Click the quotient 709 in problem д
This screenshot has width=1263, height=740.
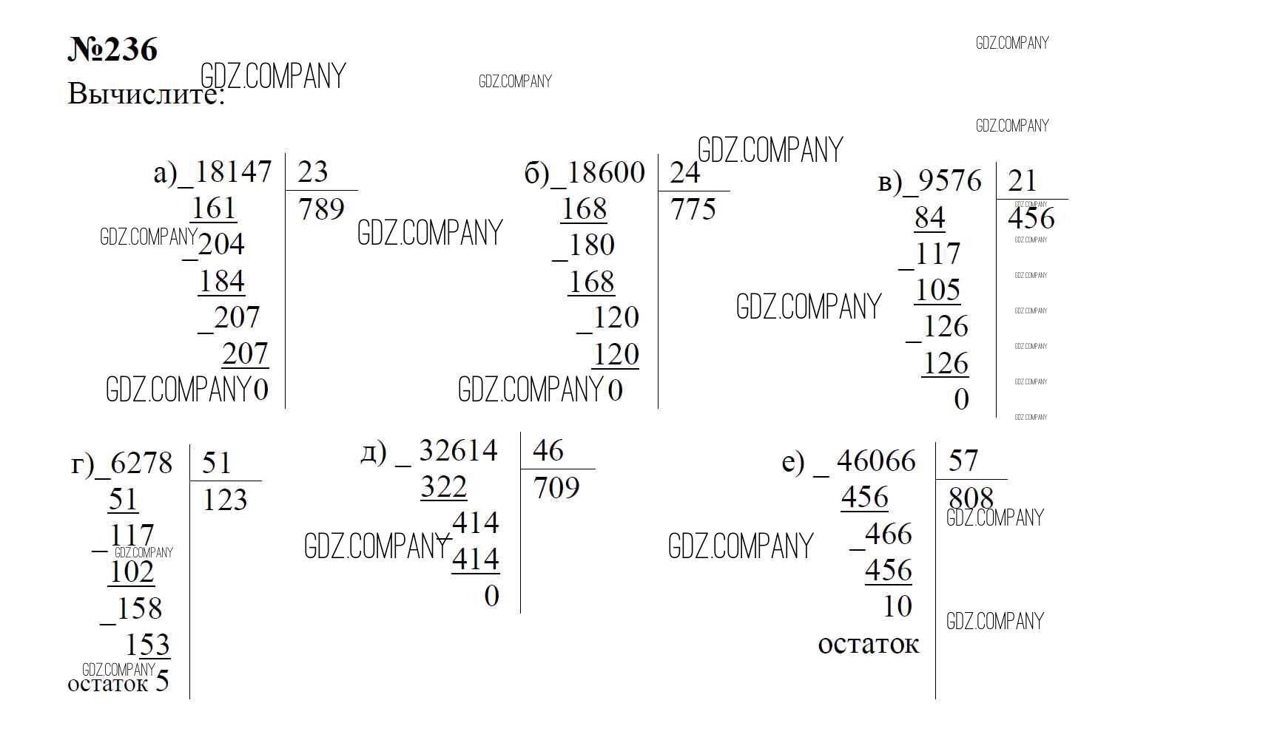point(556,488)
